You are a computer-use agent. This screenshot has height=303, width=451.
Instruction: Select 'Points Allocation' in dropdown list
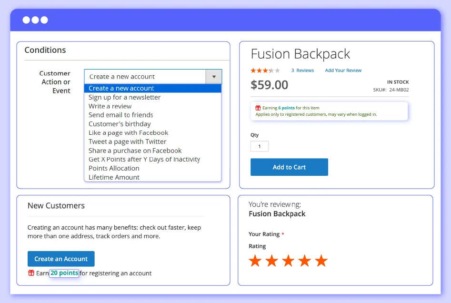(x=114, y=168)
